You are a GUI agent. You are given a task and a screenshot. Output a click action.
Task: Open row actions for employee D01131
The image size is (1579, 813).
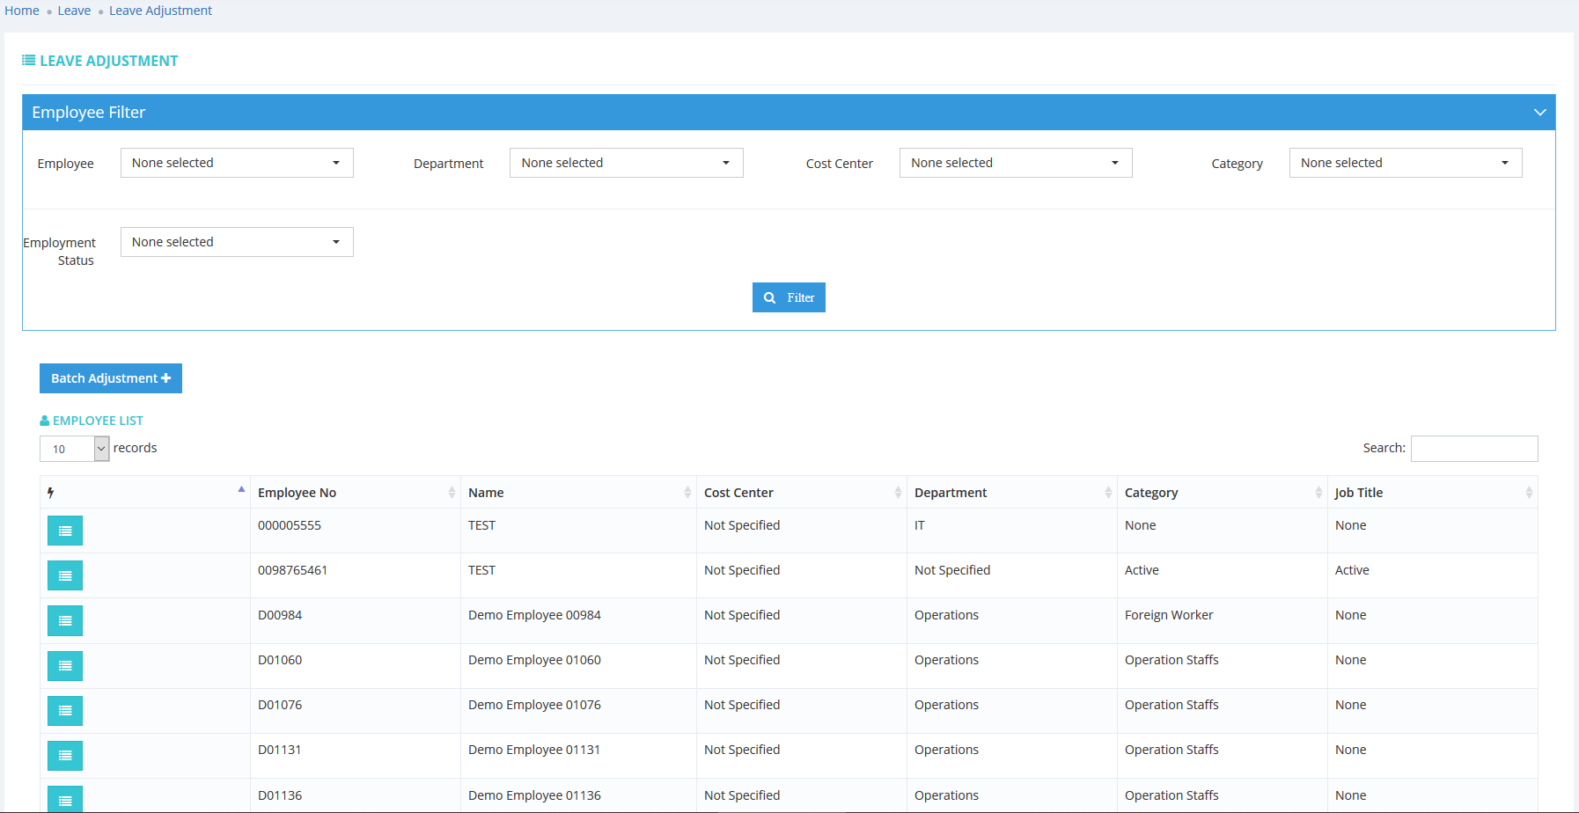65,755
